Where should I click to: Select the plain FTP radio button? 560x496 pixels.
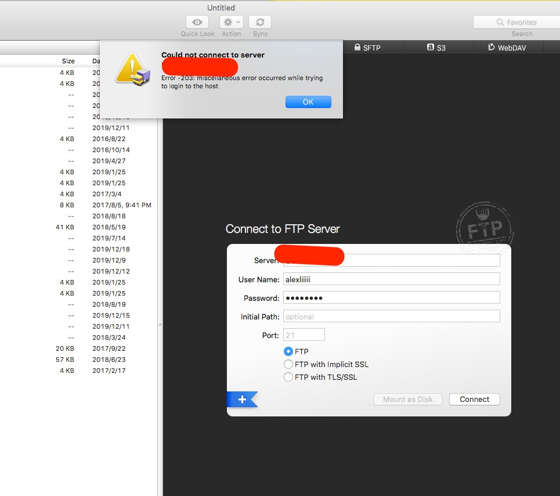click(288, 351)
